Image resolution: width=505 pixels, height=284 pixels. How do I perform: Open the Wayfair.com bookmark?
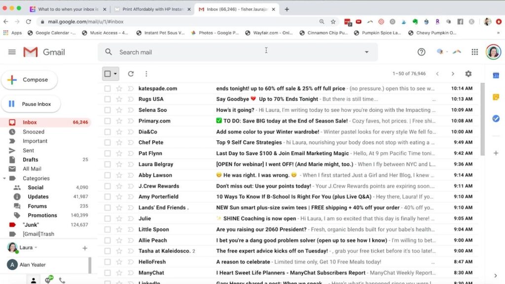[x=269, y=33]
